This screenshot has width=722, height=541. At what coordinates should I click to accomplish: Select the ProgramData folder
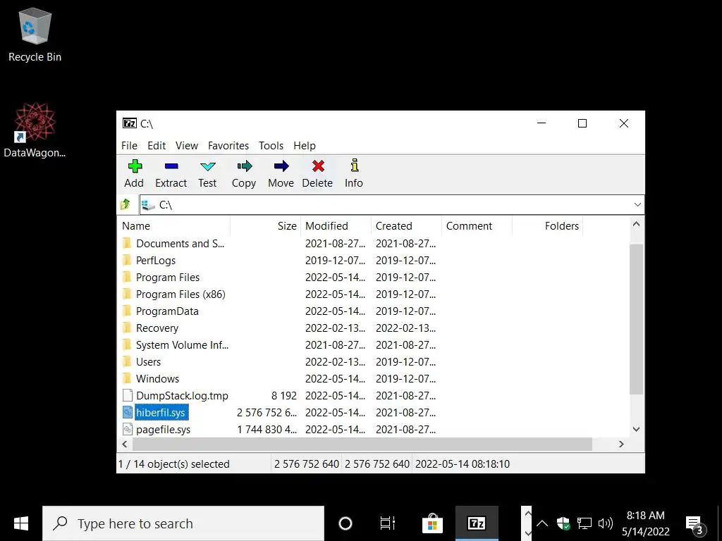(161, 311)
